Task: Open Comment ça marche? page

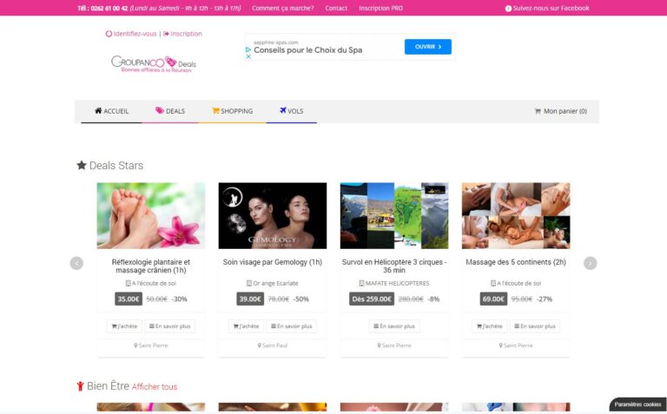Action: pos(282,8)
